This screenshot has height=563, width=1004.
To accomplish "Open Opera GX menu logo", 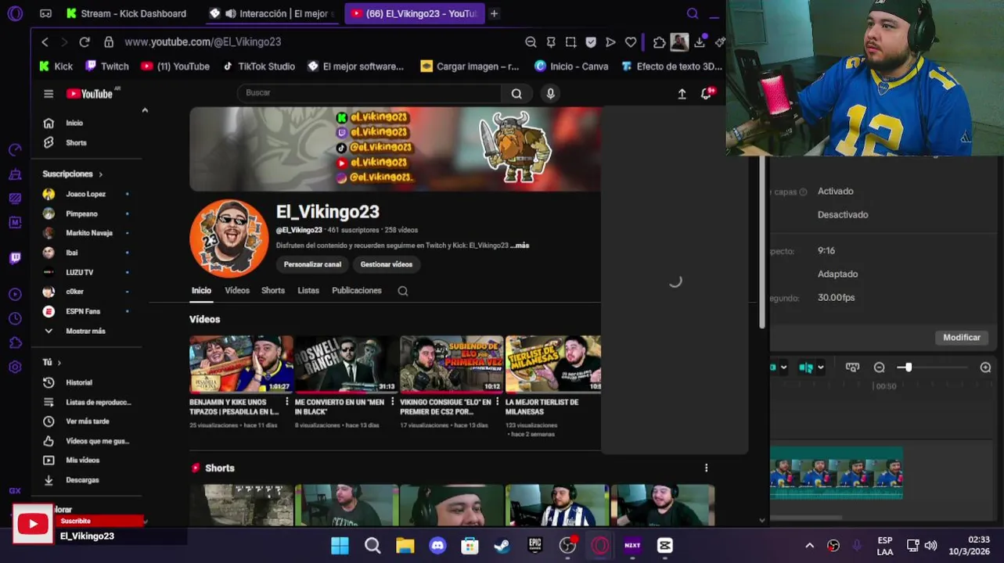I will point(15,13).
